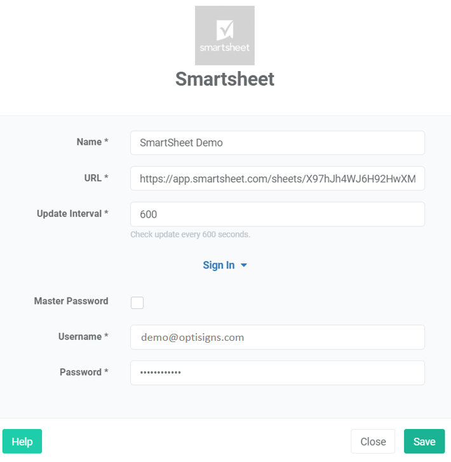Click the Username * label
Image resolution: width=451 pixels, height=462 pixels.
tap(83, 336)
